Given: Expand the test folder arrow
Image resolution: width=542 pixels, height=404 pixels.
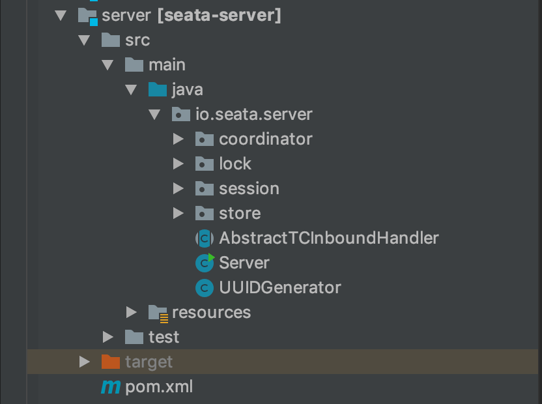Looking at the screenshot, I should click(x=108, y=337).
